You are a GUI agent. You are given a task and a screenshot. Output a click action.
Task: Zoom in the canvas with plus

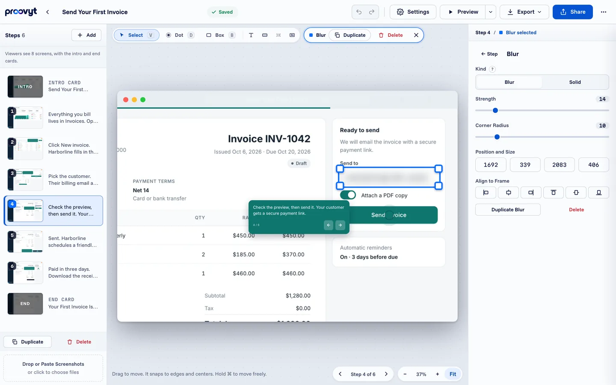click(x=437, y=374)
